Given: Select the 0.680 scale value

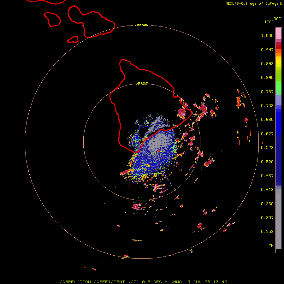Looking at the screenshot, I should 267,120.
